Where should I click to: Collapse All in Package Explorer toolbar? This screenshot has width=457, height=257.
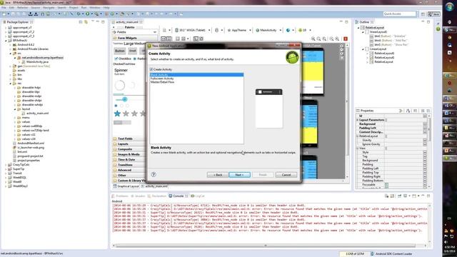(81, 22)
